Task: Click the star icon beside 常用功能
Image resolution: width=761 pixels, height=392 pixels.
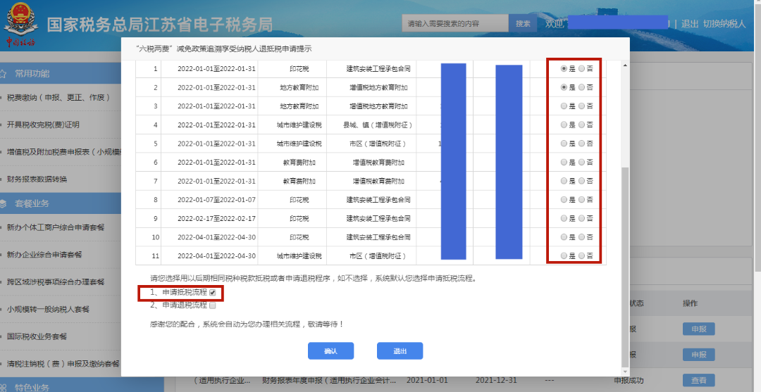Action: pyautogui.click(x=4, y=74)
